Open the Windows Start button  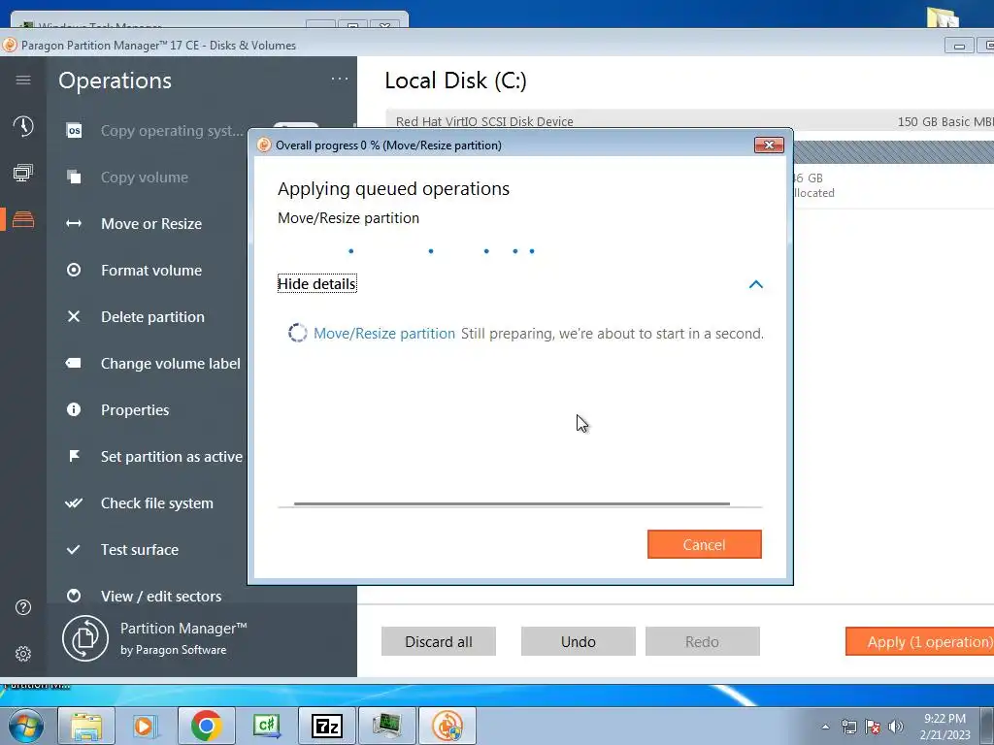(25, 726)
